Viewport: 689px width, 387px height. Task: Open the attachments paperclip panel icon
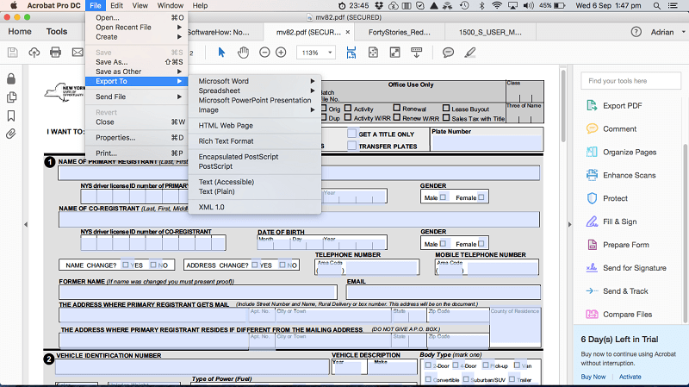11,134
